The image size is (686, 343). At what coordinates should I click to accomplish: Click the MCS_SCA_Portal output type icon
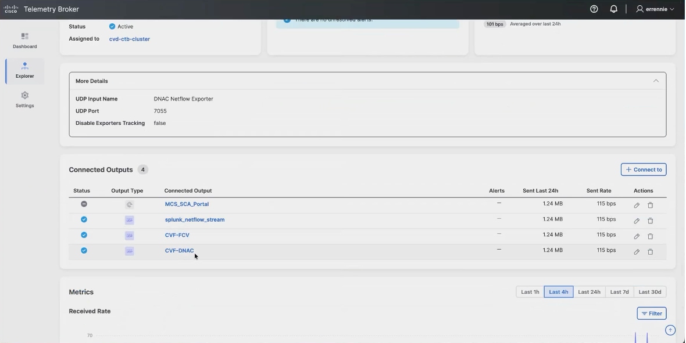pyautogui.click(x=129, y=204)
